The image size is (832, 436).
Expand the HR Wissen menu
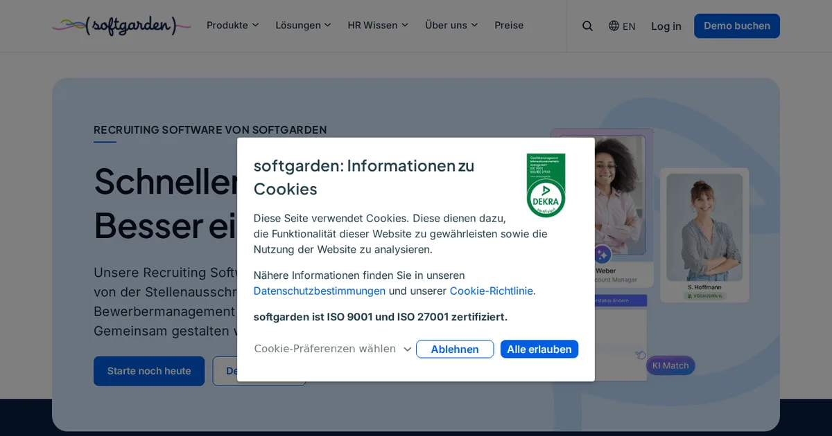click(x=378, y=25)
